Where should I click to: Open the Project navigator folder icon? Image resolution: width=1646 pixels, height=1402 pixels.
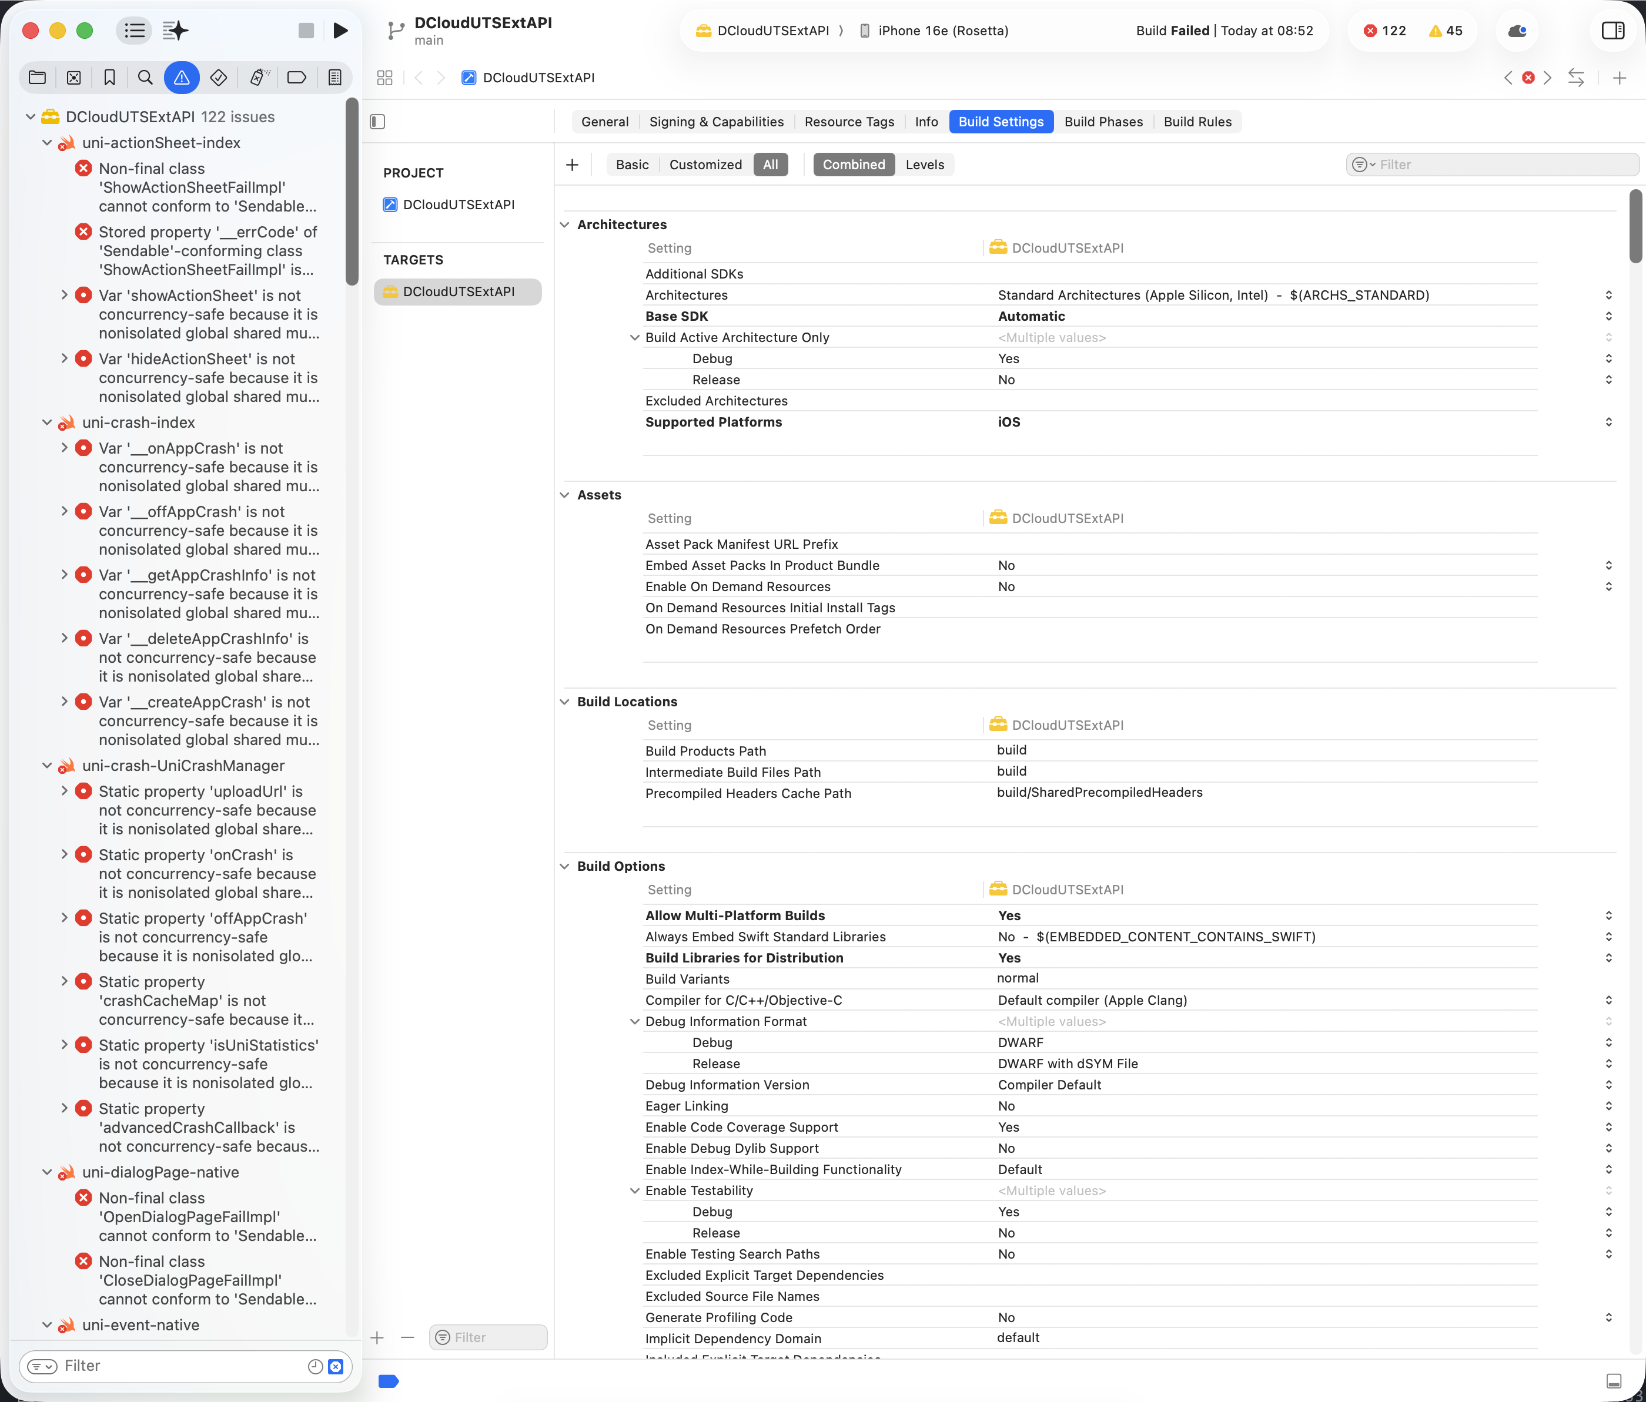(36, 78)
